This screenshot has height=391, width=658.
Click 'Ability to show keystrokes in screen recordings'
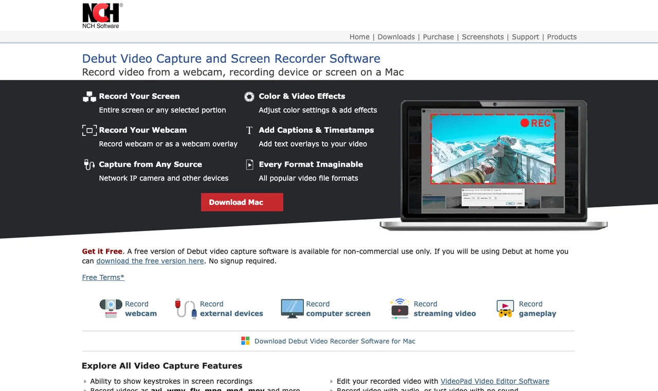(x=171, y=381)
